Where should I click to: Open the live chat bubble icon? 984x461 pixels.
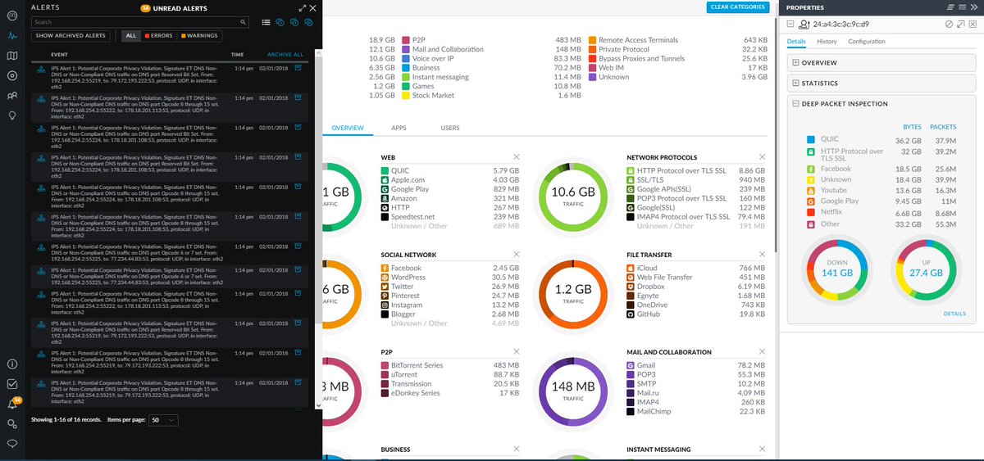click(x=12, y=443)
